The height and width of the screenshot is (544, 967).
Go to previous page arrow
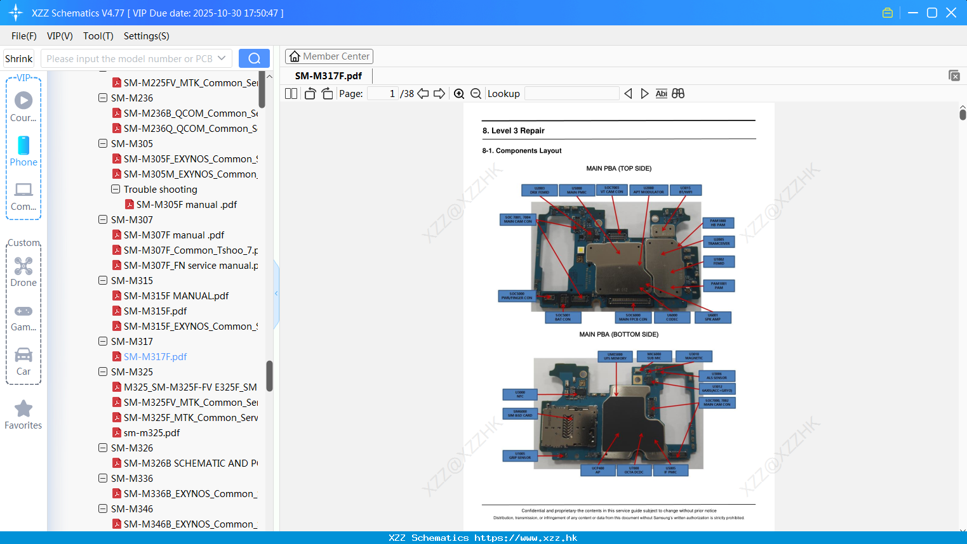tap(423, 93)
